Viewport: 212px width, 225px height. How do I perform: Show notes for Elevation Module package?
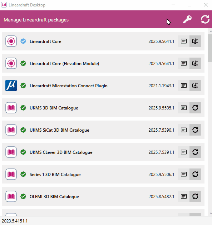[184, 63]
